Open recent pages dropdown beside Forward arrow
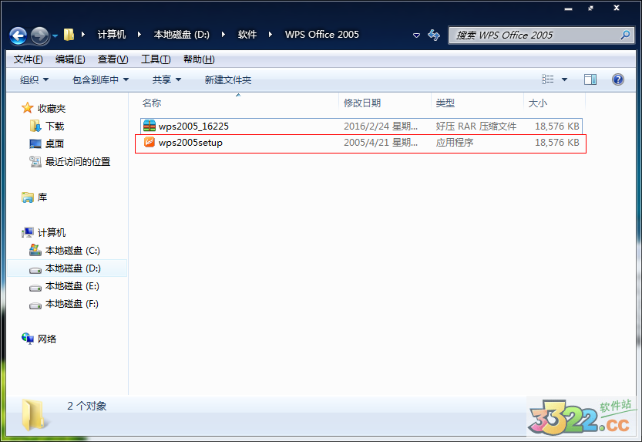Viewport: 642px width, 442px height. (x=55, y=36)
